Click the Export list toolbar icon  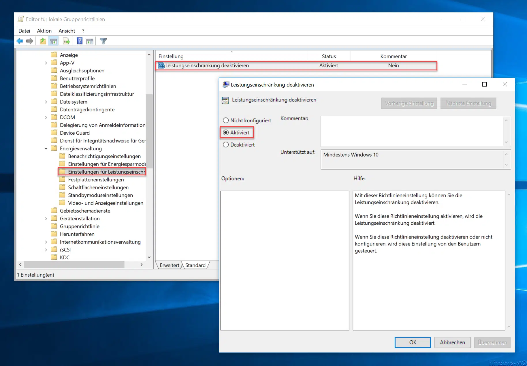coord(66,41)
